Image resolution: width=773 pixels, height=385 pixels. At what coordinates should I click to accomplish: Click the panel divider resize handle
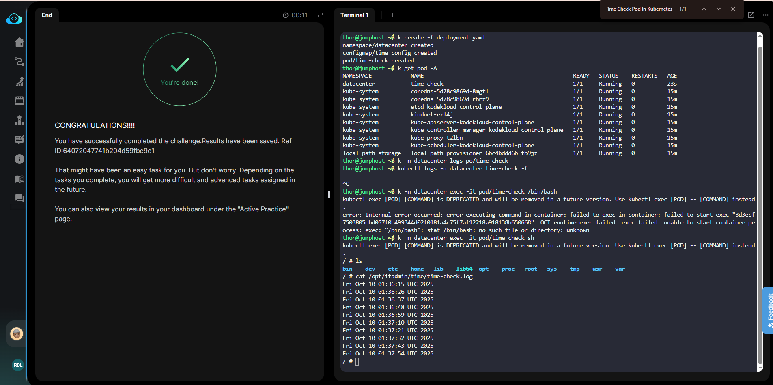point(329,195)
